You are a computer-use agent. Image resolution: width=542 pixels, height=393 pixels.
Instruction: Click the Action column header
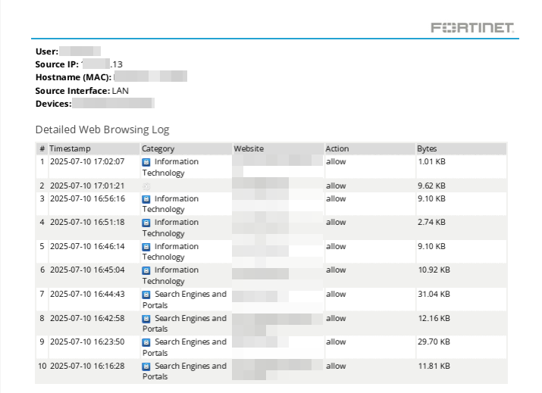pos(337,149)
